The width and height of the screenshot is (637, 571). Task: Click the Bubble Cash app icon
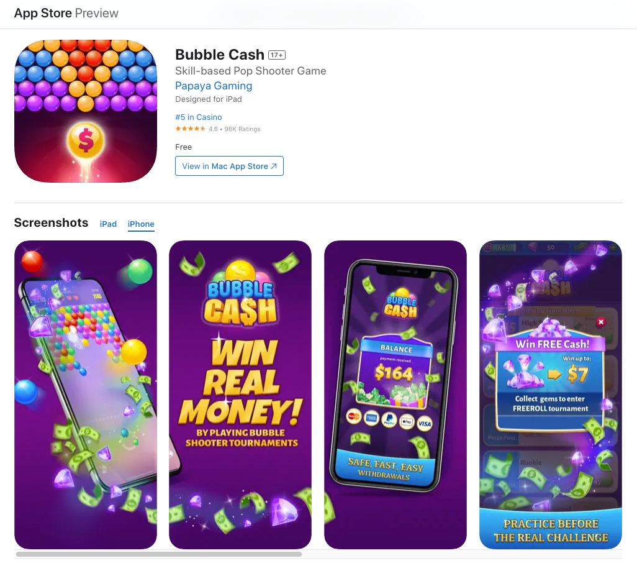86,111
